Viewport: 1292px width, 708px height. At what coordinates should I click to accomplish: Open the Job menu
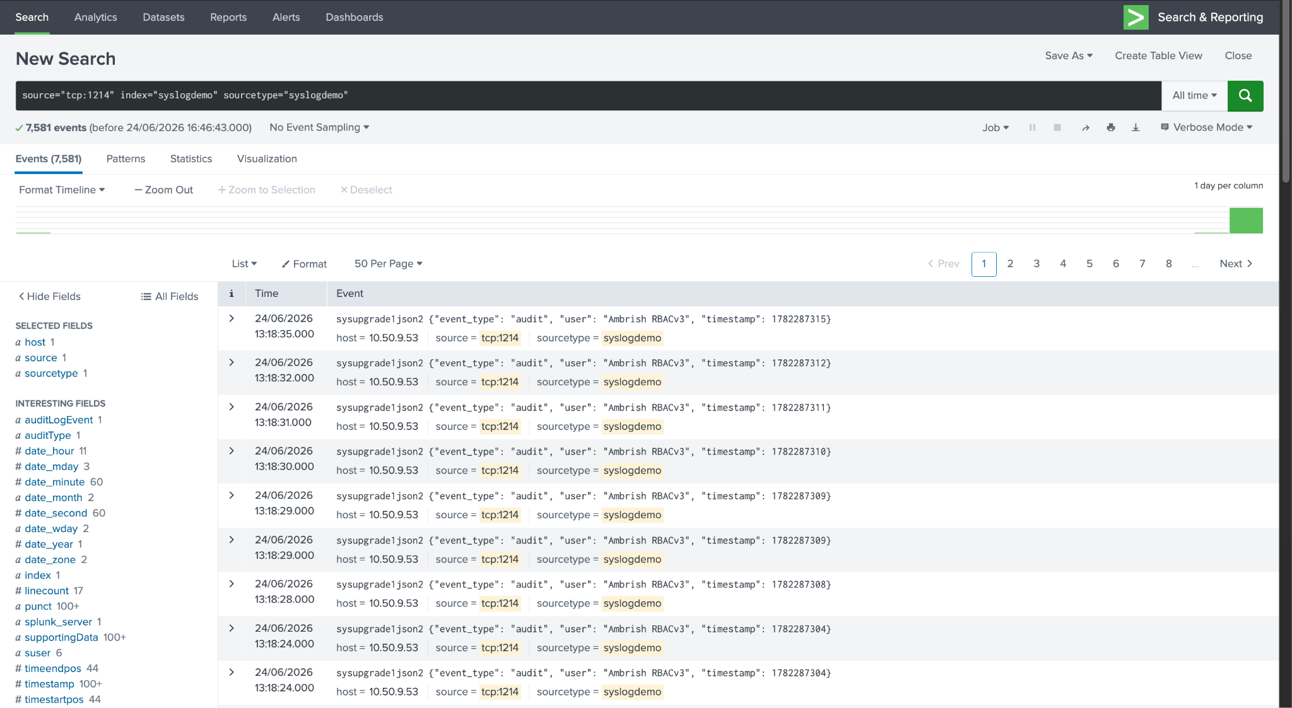tap(995, 127)
